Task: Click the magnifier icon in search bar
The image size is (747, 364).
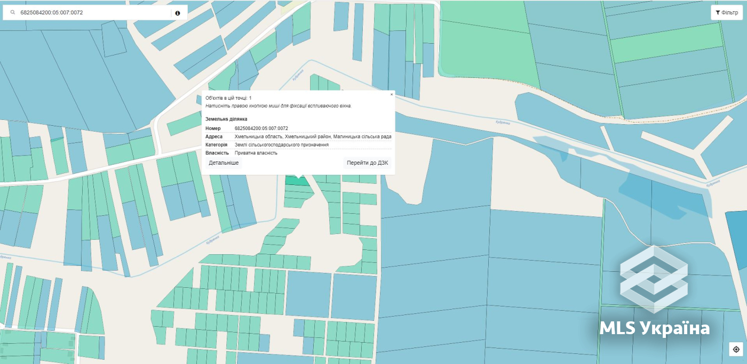Action: tap(12, 13)
